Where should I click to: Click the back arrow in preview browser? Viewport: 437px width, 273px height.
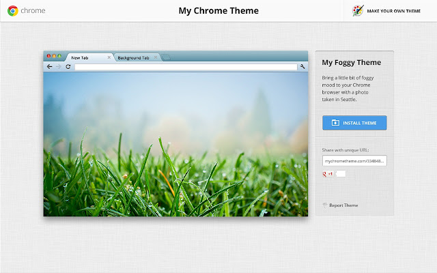50,67
